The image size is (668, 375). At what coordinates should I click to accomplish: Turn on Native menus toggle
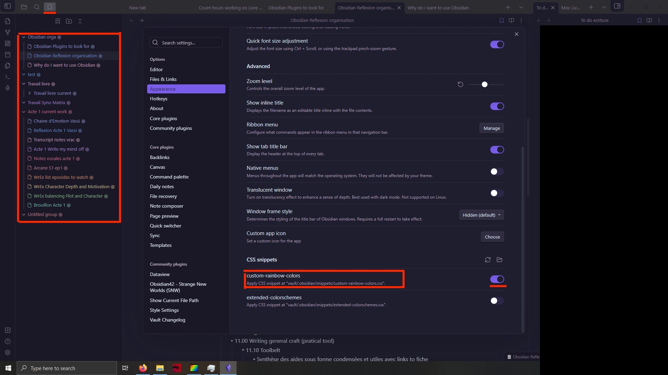click(497, 172)
